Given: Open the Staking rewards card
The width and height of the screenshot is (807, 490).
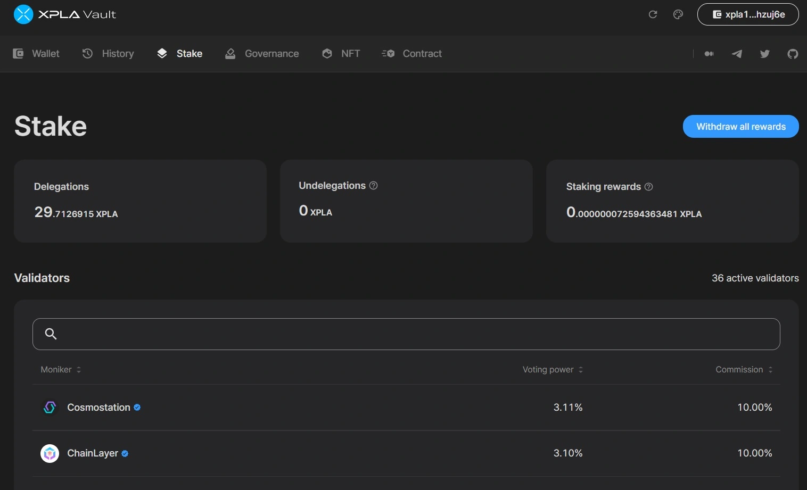Looking at the screenshot, I should point(672,201).
